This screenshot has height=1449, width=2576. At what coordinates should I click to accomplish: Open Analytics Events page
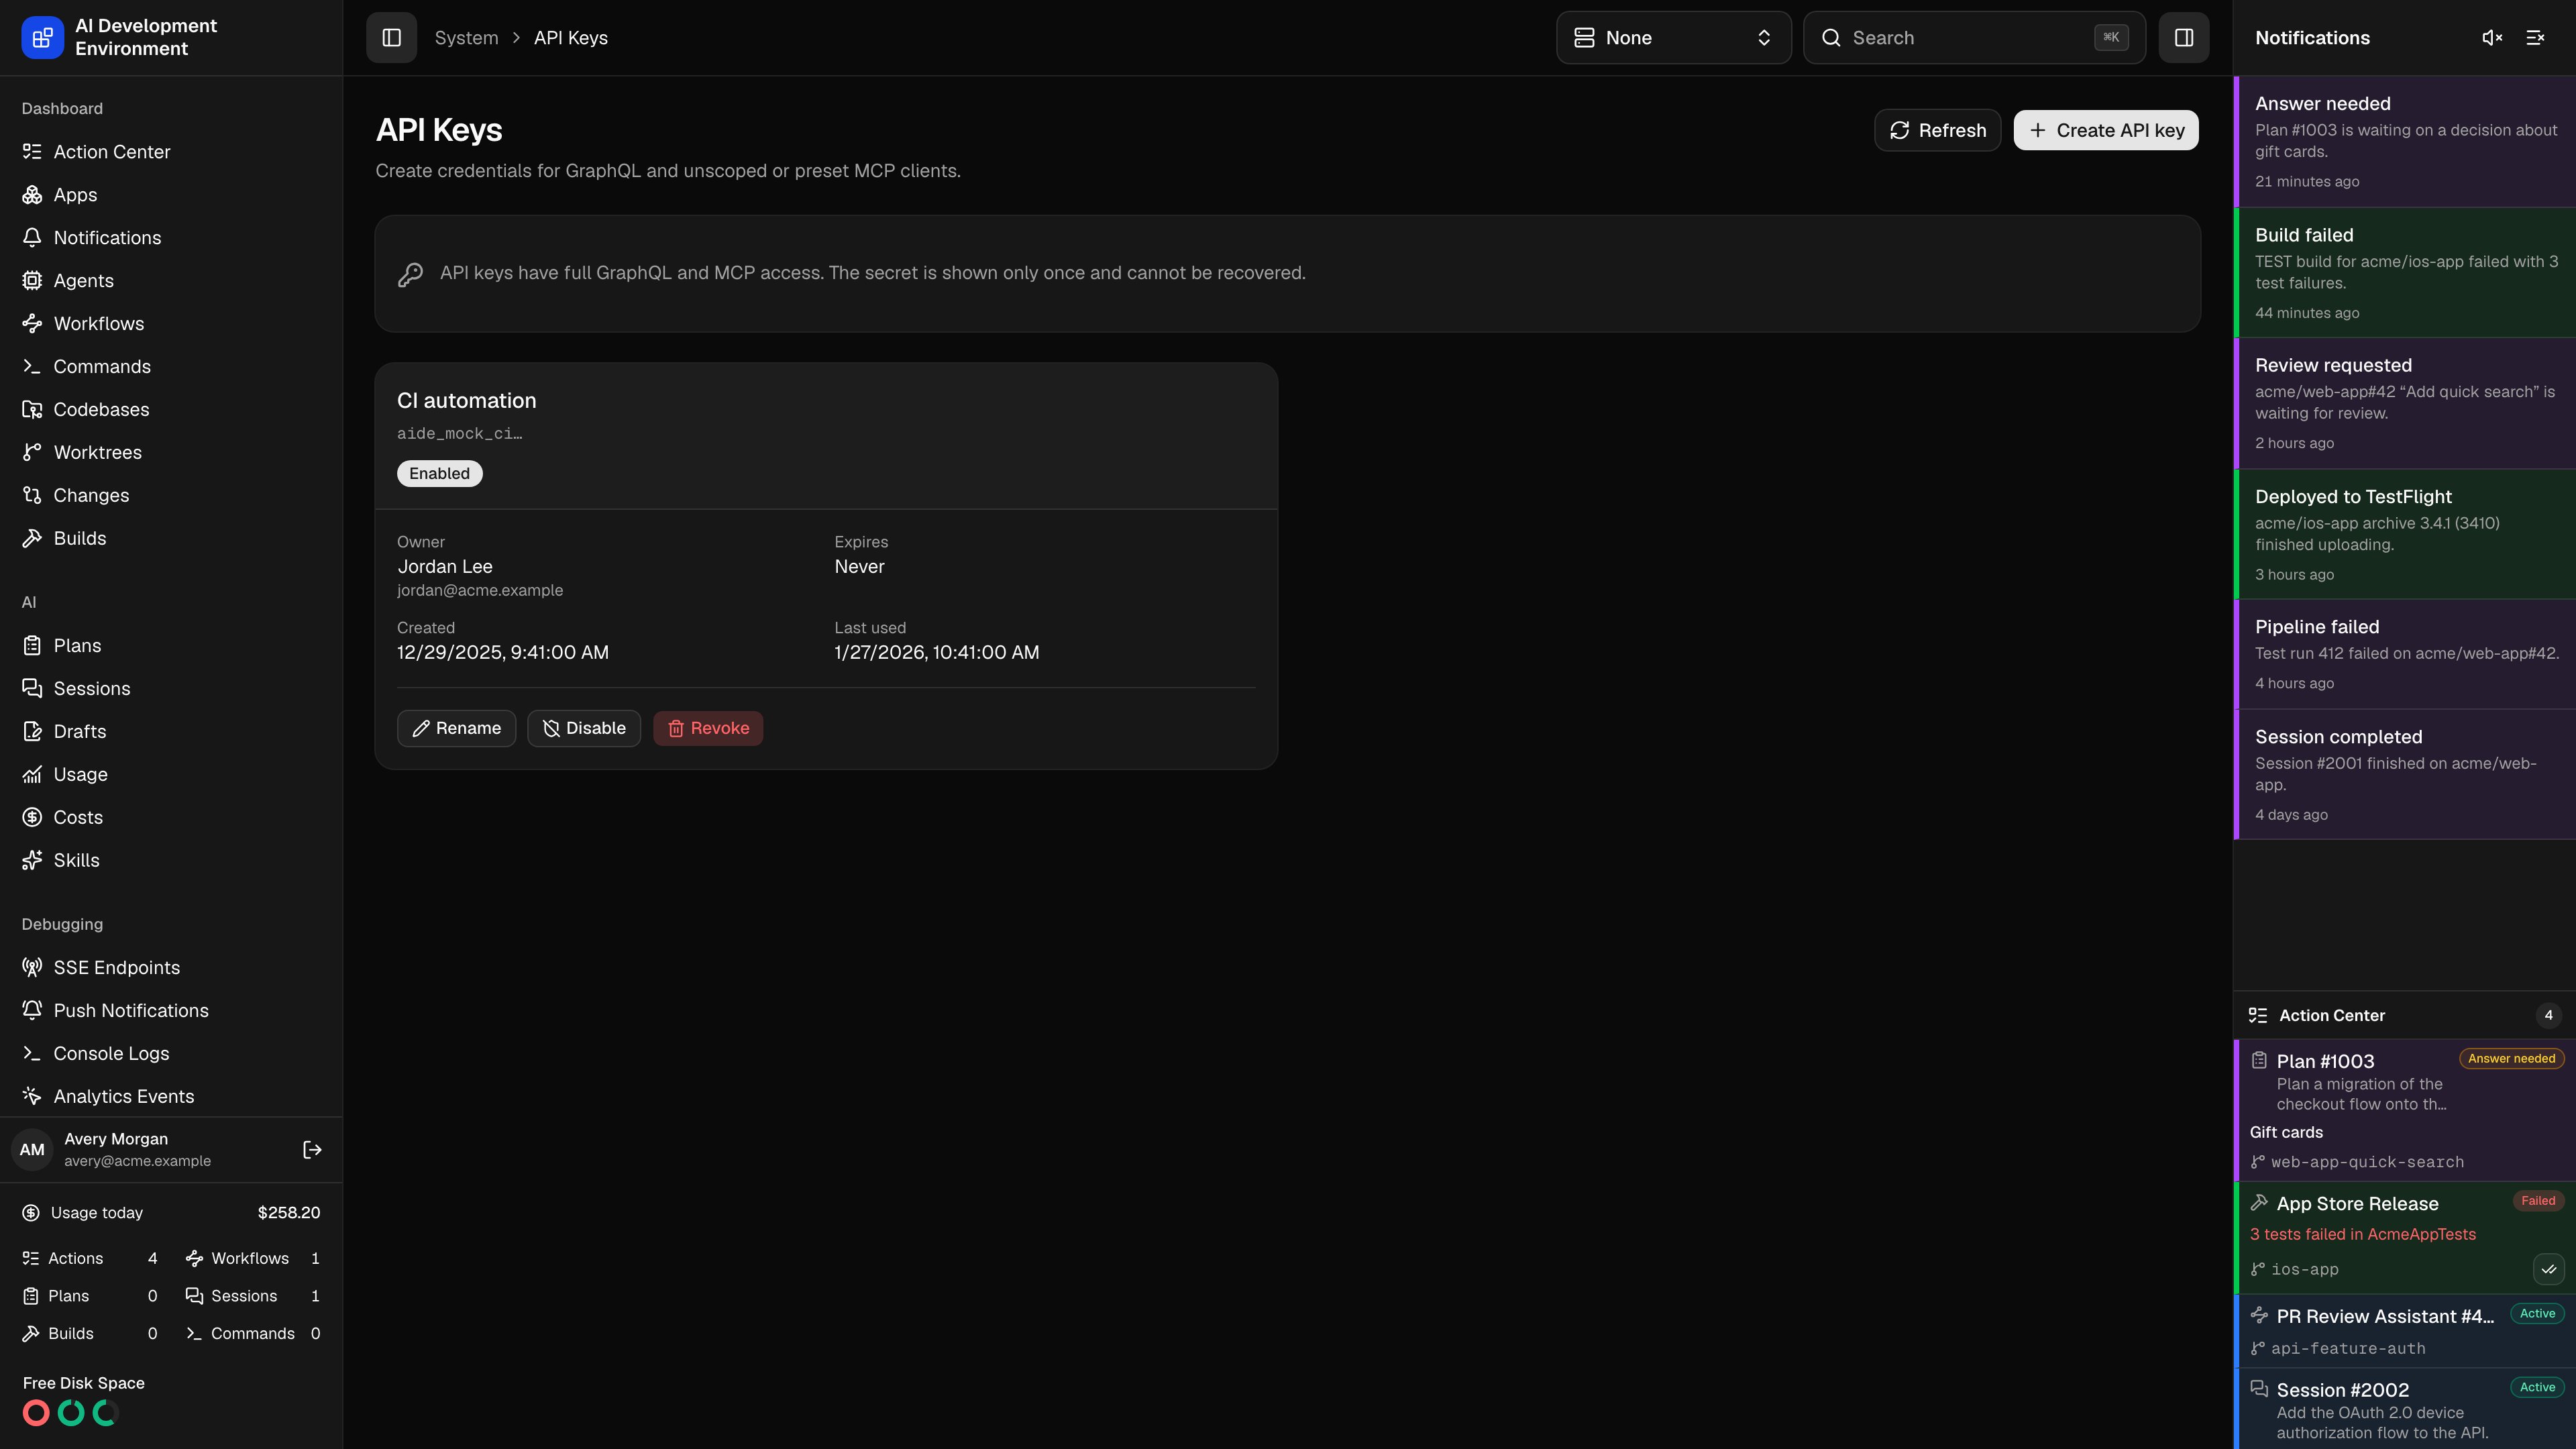[171, 1097]
